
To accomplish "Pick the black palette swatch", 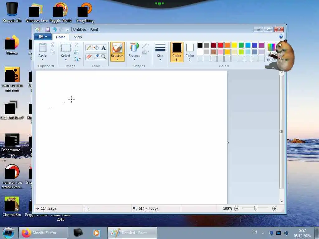I will point(200,45).
